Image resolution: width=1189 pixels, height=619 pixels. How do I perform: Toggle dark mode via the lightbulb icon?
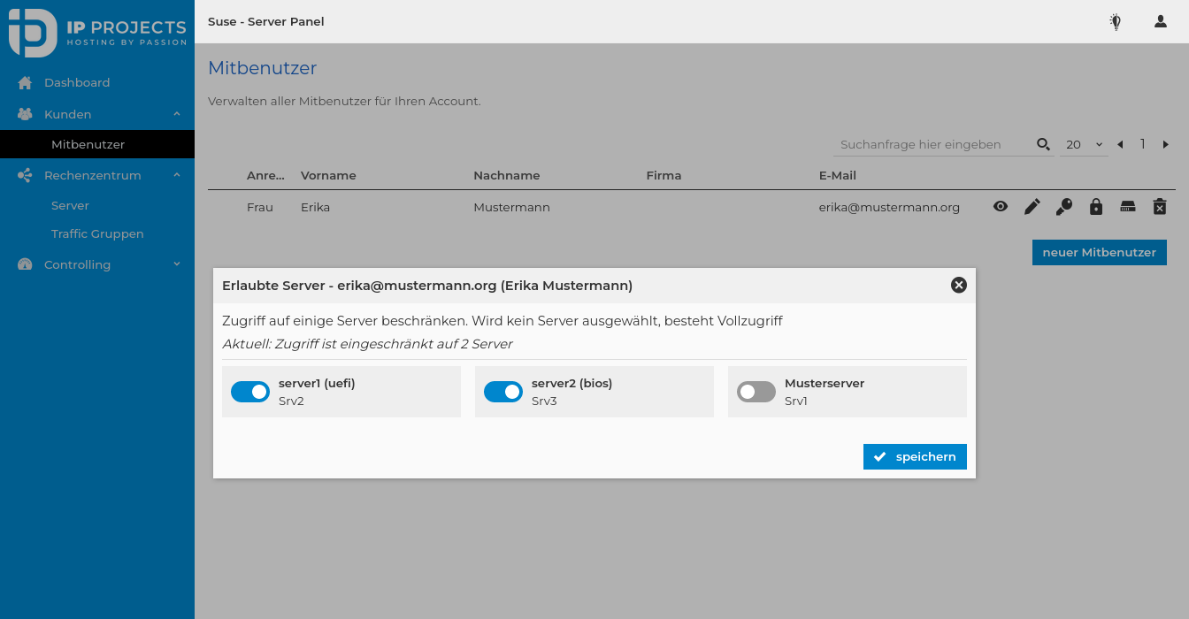(1115, 21)
